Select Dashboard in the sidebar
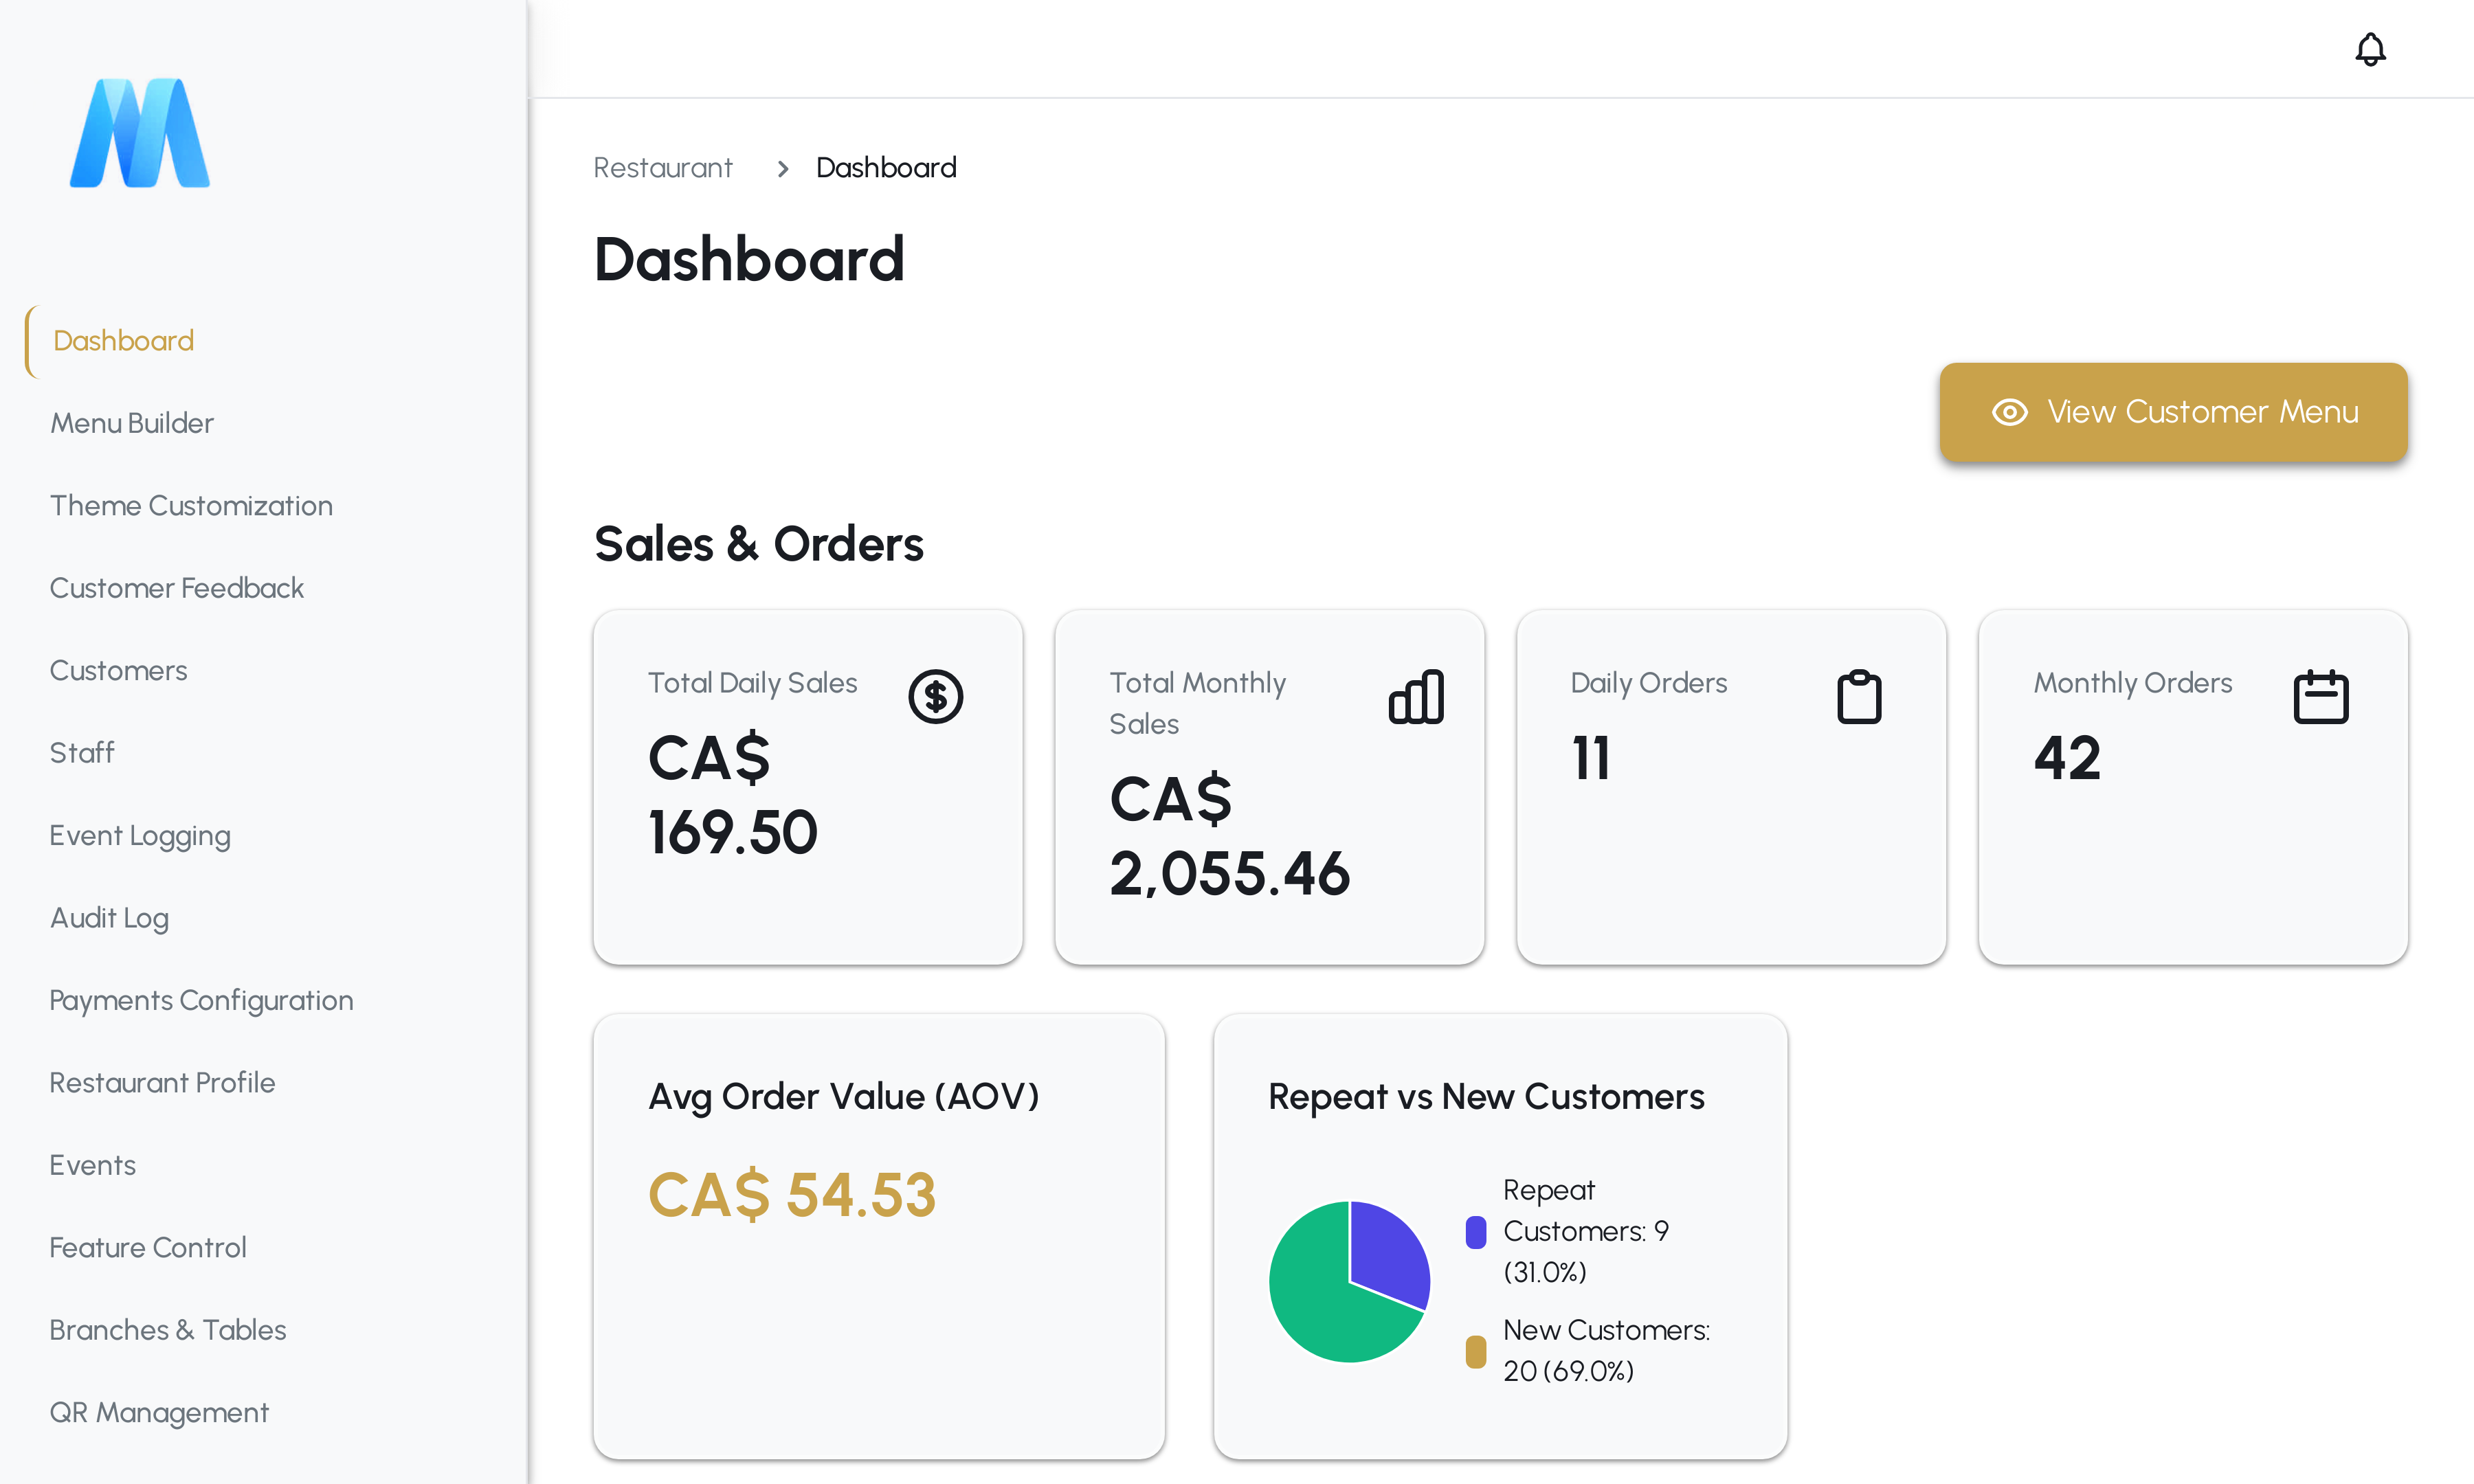This screenshot has width=2474, height=1484. click(x=123, y=341)
